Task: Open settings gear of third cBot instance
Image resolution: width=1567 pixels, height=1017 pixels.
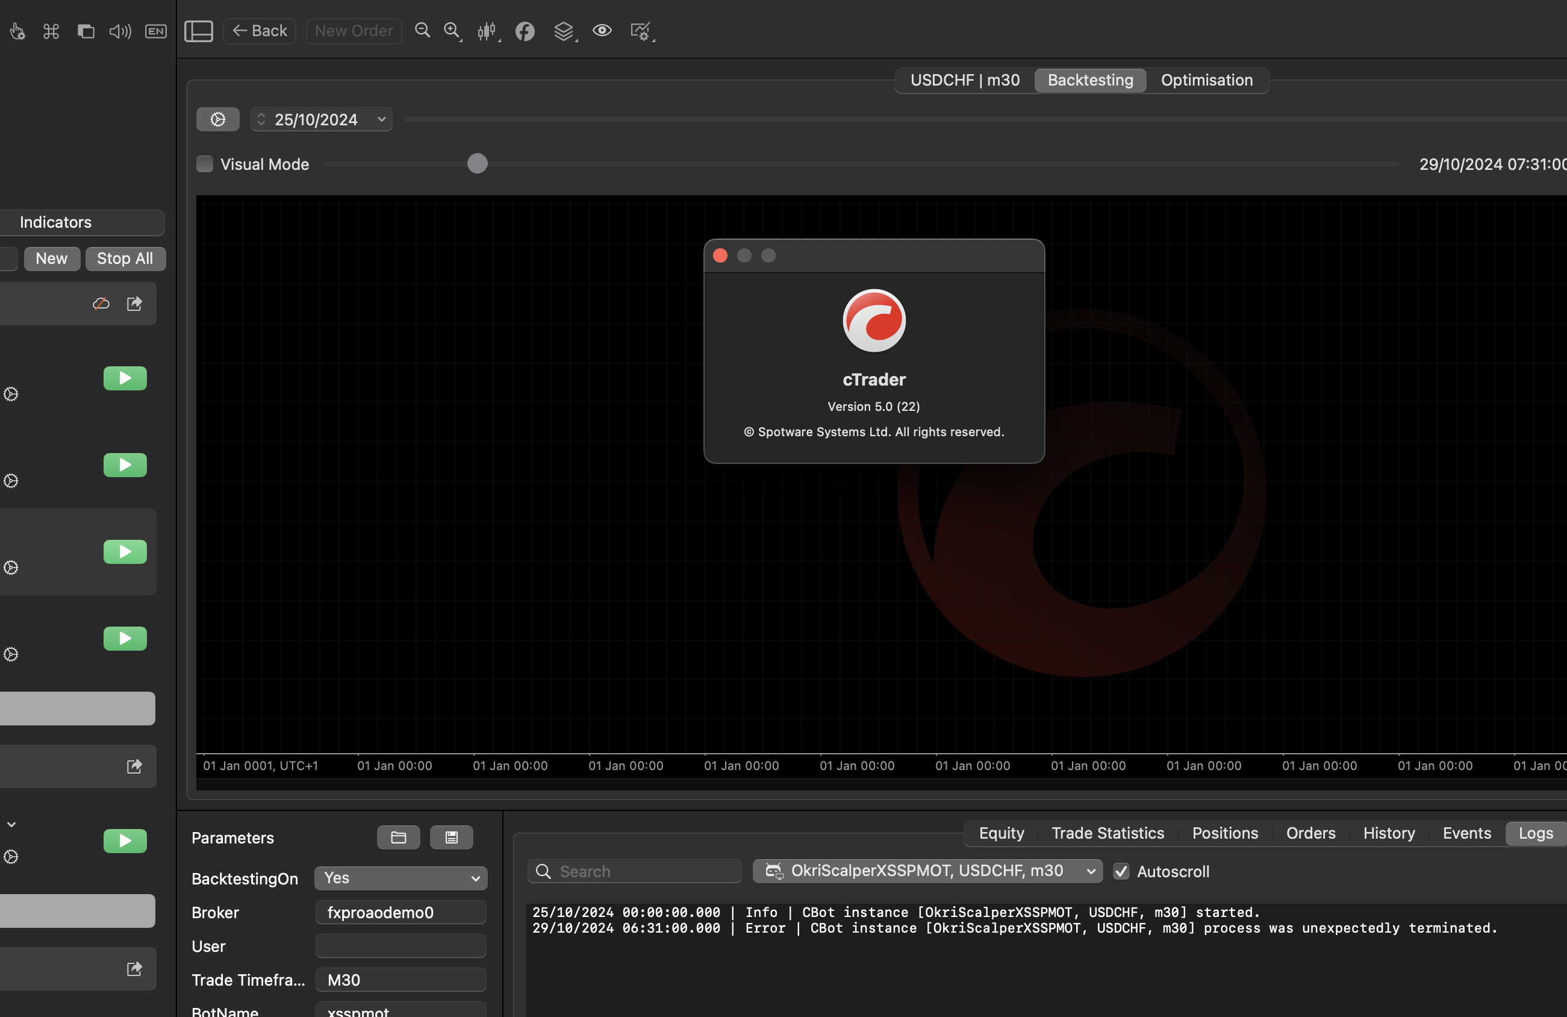Action: click(10, 567)
